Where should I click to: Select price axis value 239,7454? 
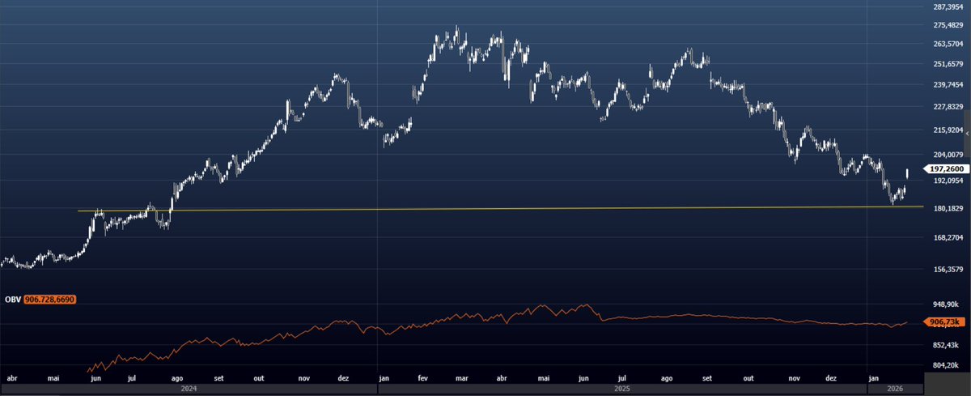(949, 85)
